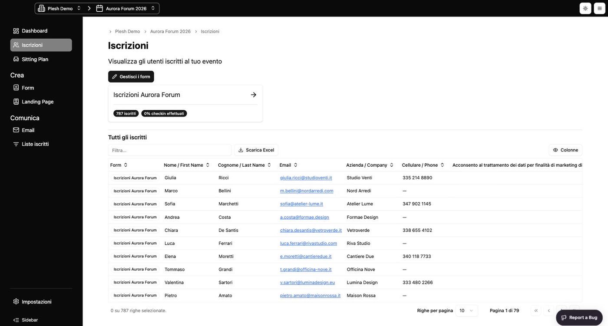Open Form under the Crea section
Viewport: 608px width, 326px height.
click(41, 88)
